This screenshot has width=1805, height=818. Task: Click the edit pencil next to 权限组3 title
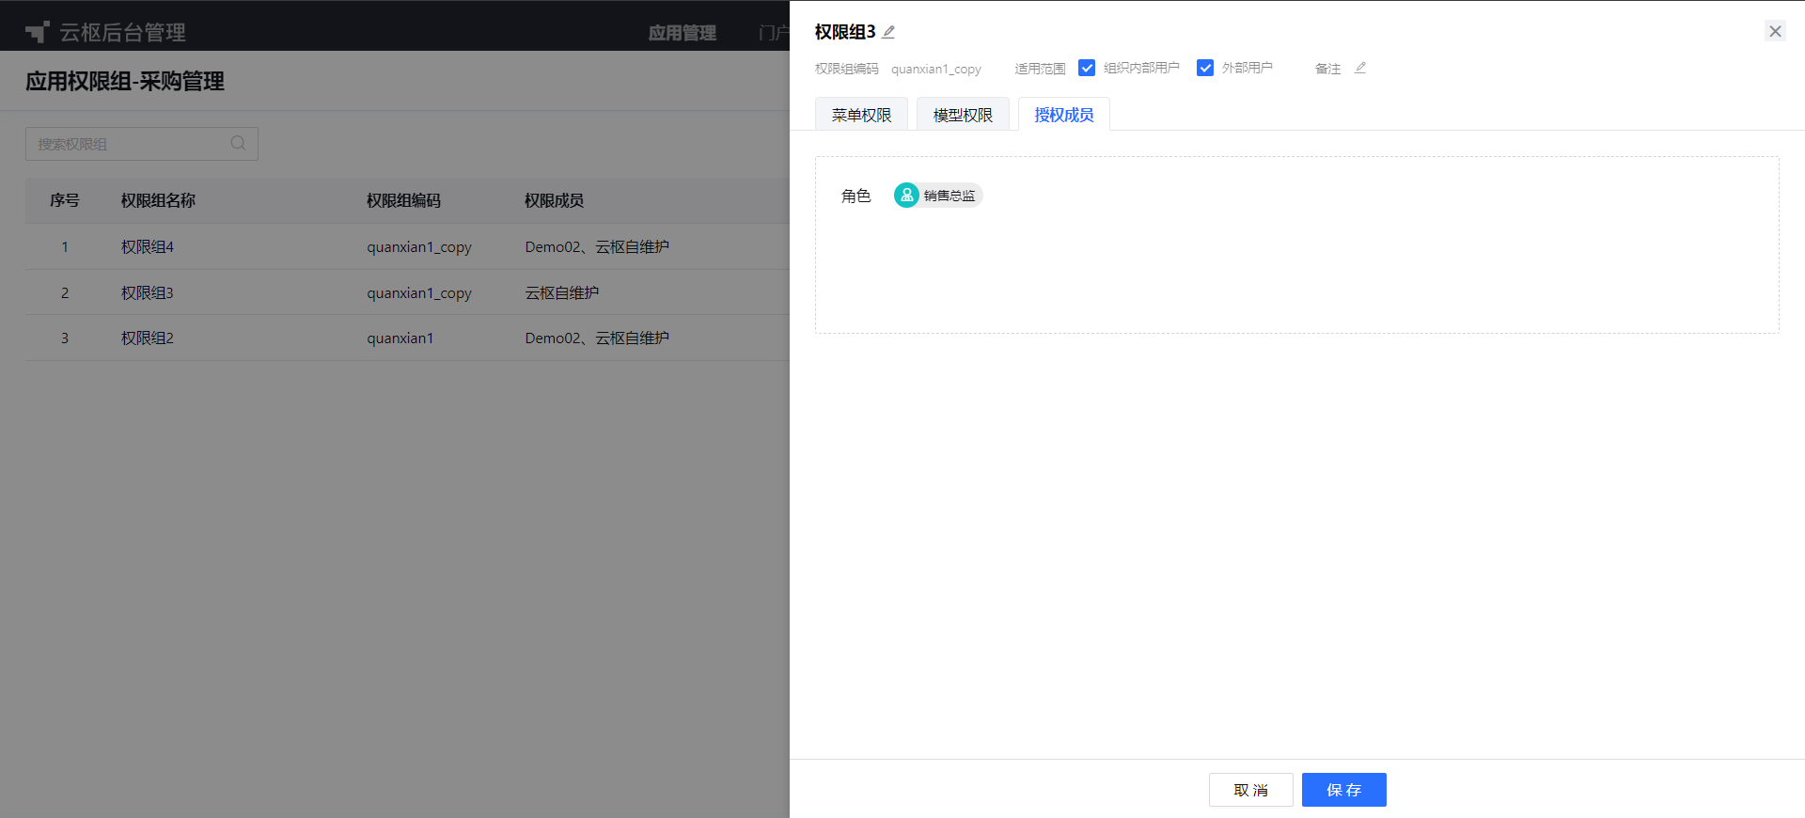pos(888,32)
